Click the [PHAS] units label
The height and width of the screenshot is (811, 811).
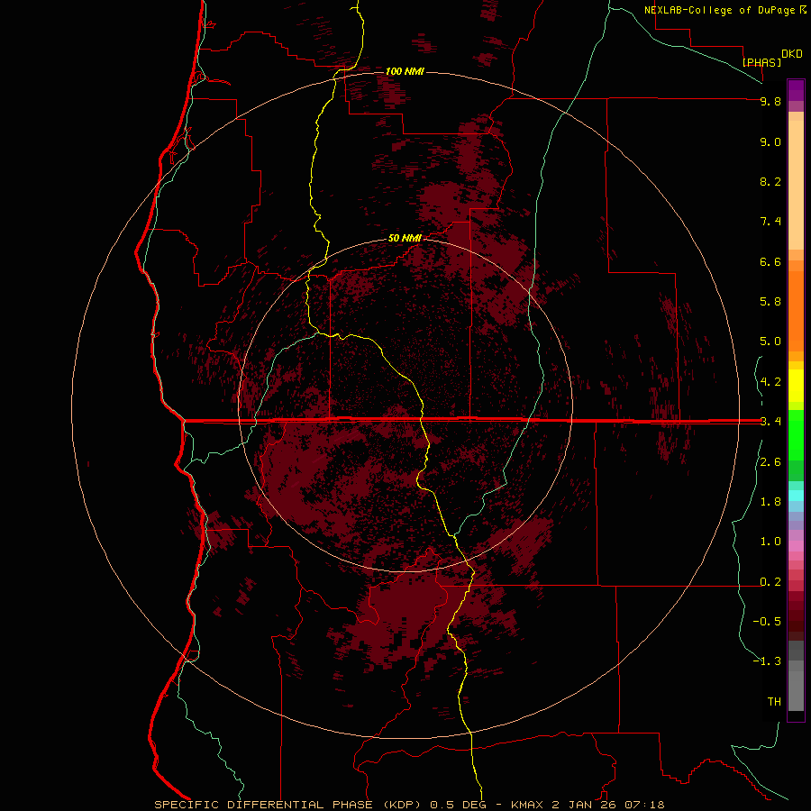coord(761,62)
